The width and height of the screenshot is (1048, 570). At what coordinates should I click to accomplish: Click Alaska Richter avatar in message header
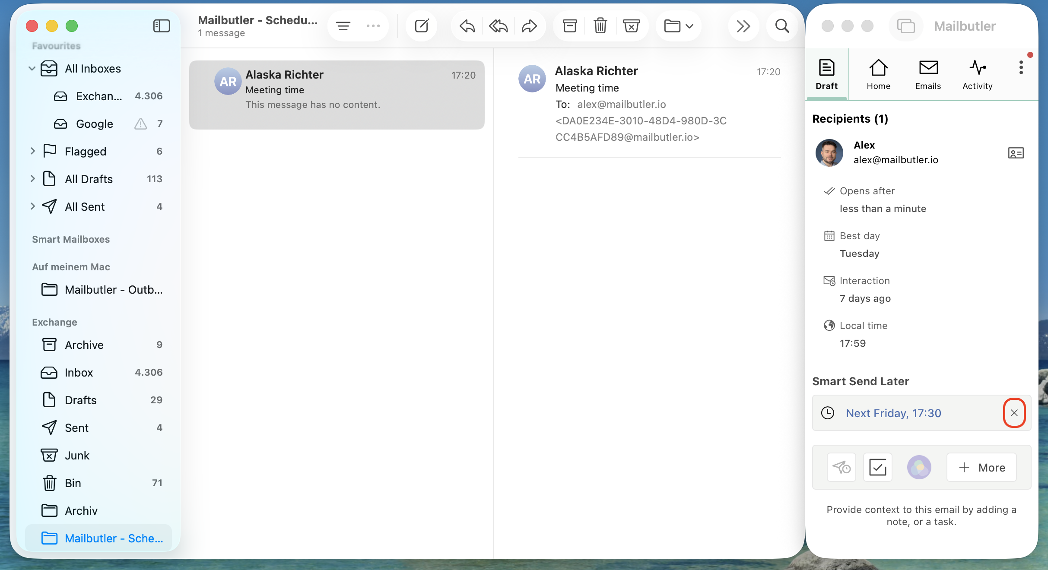[532, 79]
